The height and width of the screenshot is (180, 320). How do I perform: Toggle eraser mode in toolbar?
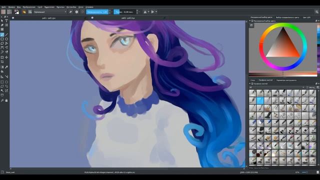click(70, 12)
